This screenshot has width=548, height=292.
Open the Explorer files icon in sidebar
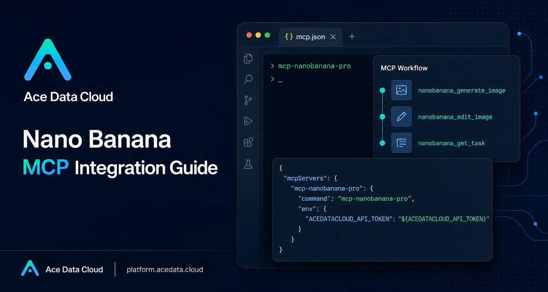[248, 58]
